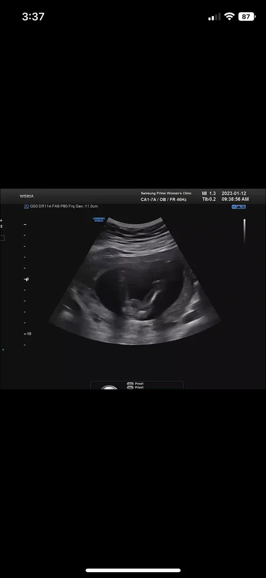The width and height of the screenshot is (266, 578).
Task: Click the 2D mode label
Action: 27,207
